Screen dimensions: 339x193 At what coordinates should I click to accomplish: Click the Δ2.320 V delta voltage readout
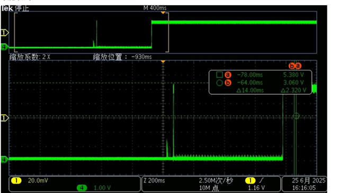coord(293,90)
